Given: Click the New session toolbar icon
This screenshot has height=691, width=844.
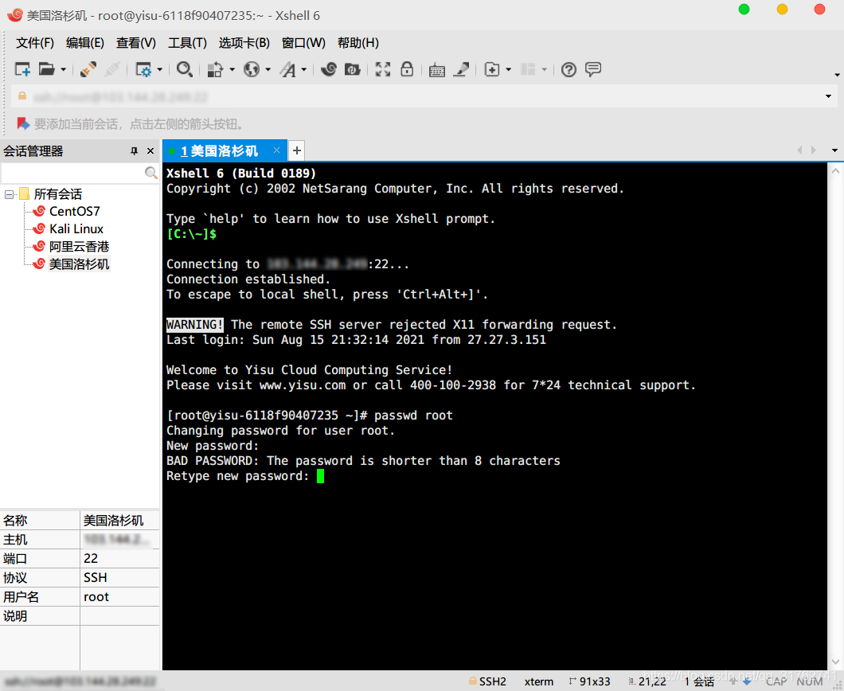Looking at the screenshot, I should coord(22,69).
